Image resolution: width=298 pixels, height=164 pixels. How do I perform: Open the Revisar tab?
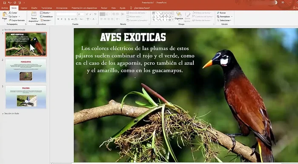pyautogui.click(x=104, y=8)
